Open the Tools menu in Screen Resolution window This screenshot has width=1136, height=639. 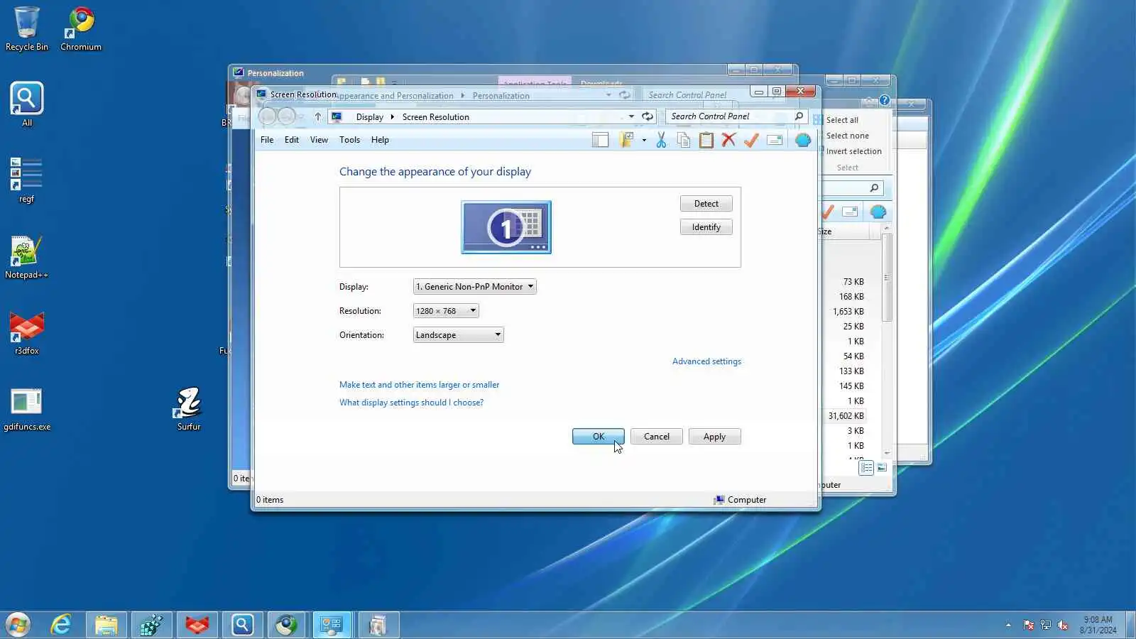coord(349,140)
